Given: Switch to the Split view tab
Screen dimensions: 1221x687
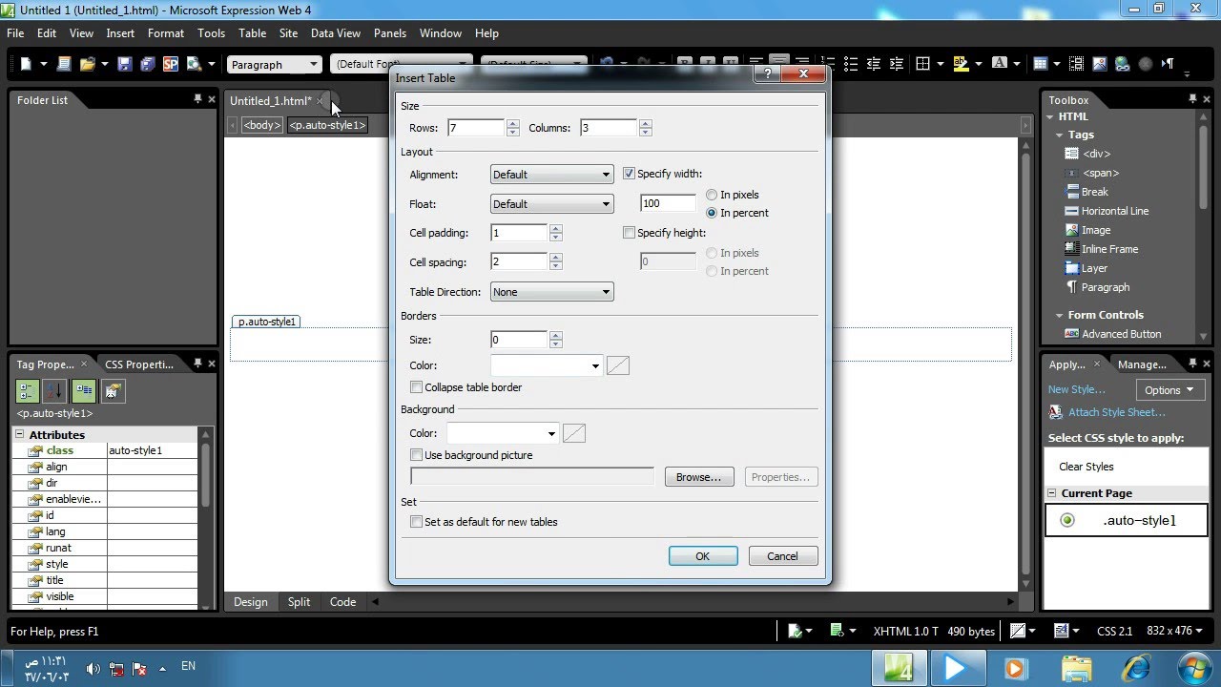Looking at the screenshot, I should click(x=299, y=602).
